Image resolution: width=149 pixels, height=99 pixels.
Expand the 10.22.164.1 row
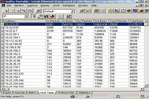tap(2, 38)
